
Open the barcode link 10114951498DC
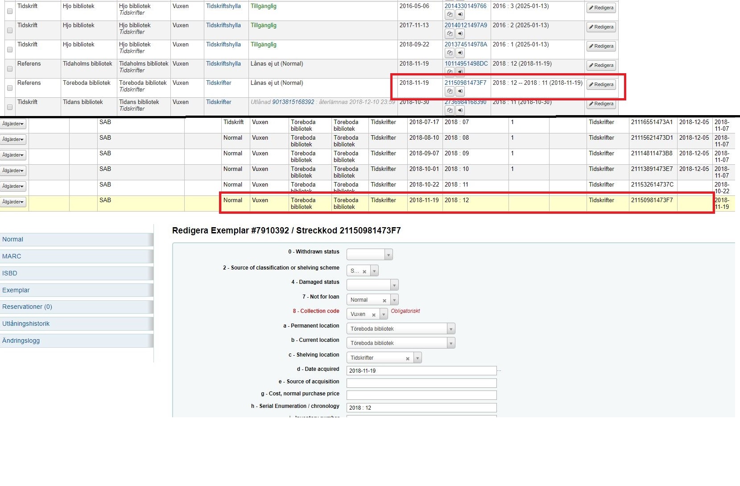(466, 64)
